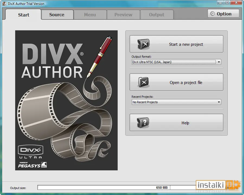Screen dimensions: 244x195
Task: Open the Source tab
Action: [57, 15]
